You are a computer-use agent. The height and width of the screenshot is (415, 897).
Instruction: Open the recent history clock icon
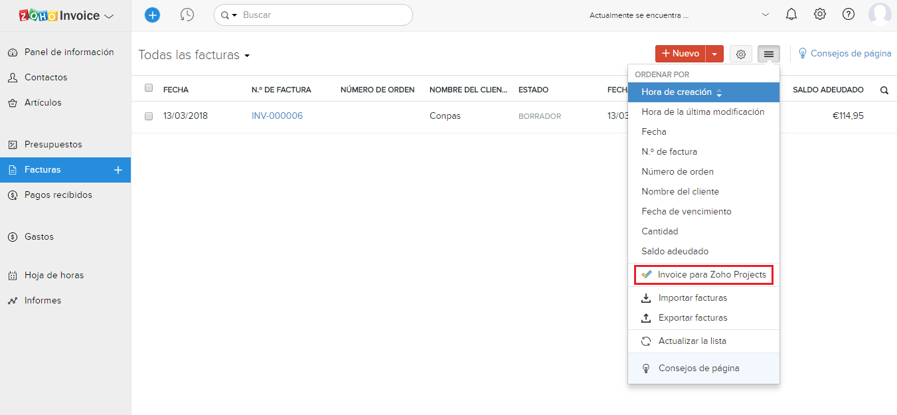click(x=187, y=15)
